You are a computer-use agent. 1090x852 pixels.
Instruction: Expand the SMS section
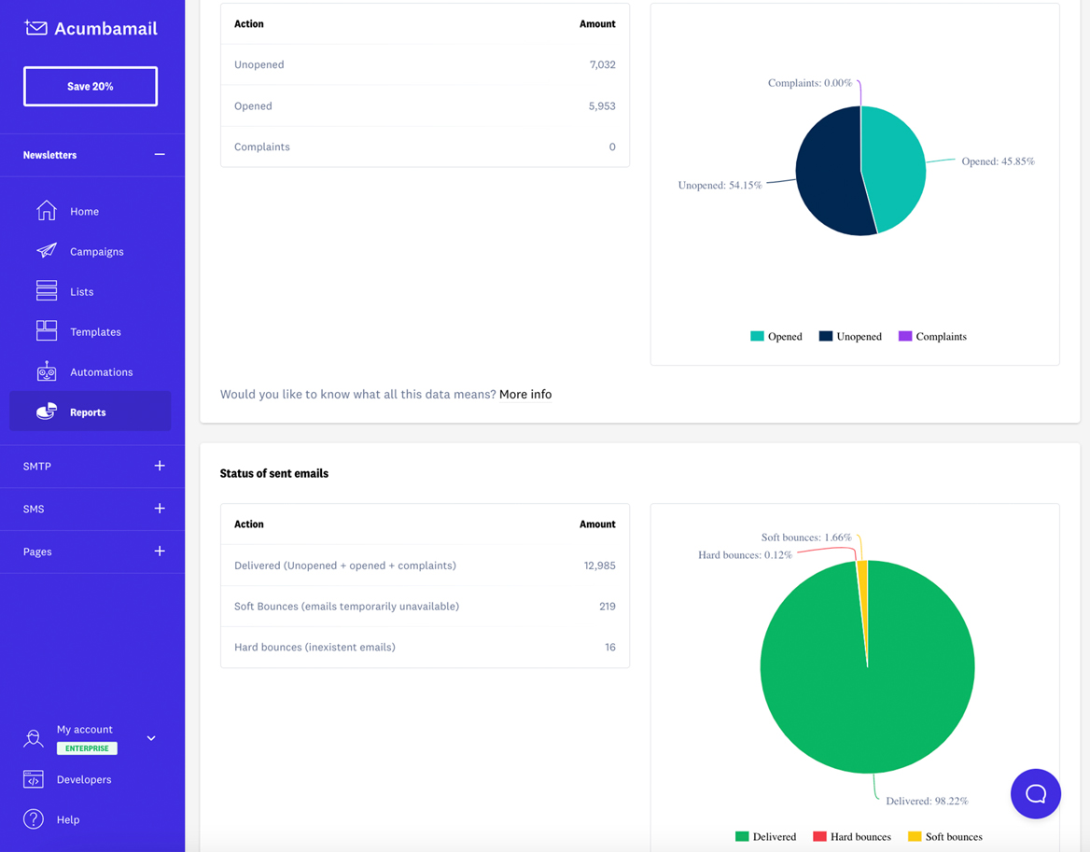(159, 509)
